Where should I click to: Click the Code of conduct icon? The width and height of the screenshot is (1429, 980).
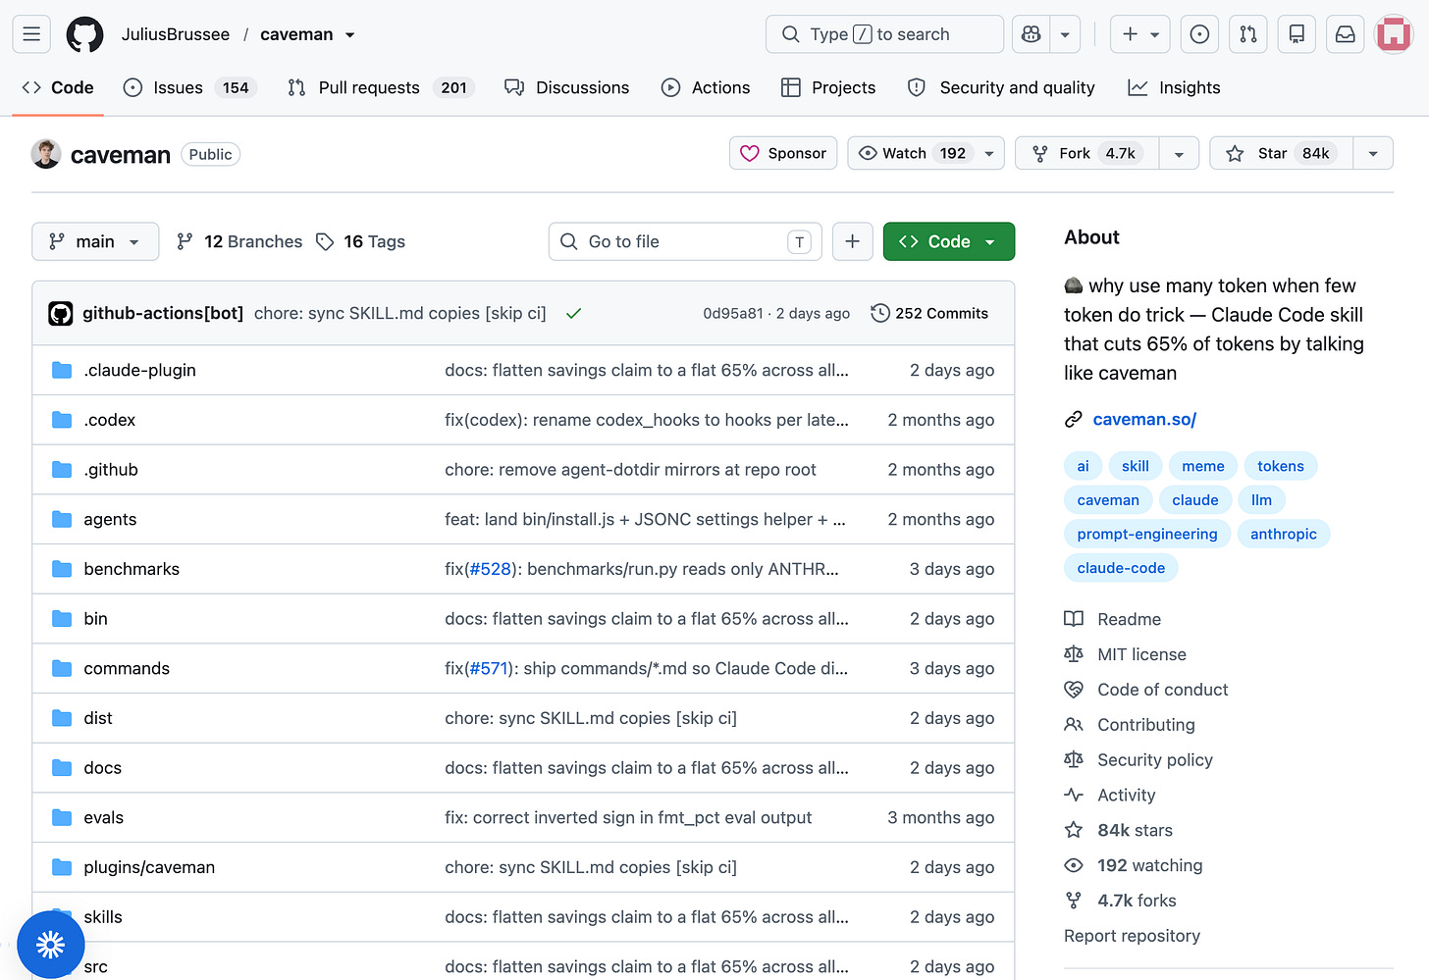tap(1074, 690)
